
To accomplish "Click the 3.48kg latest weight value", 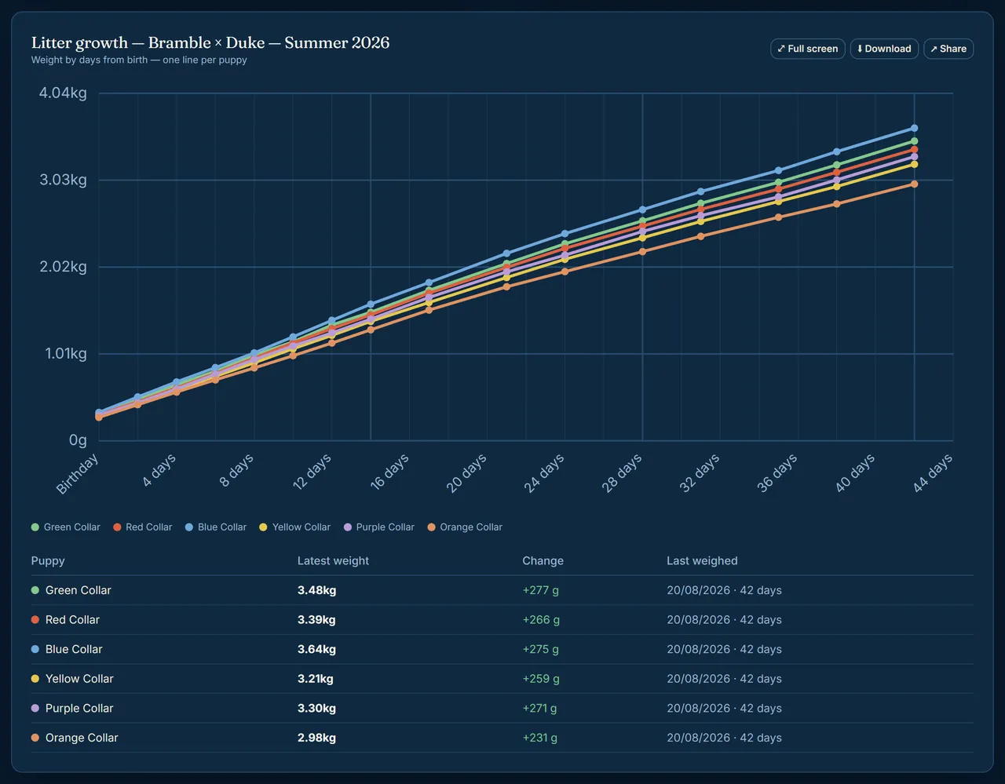I will [x=317, y=590].
